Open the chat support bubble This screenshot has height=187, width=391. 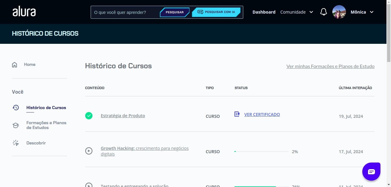(x=371, y=172)
